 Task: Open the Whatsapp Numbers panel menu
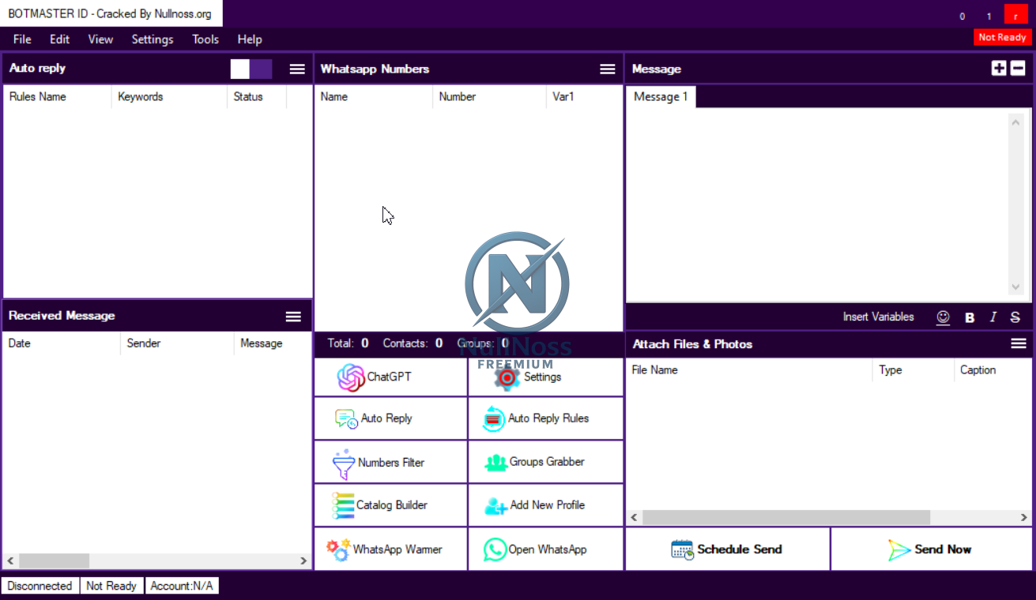point(607,69)
